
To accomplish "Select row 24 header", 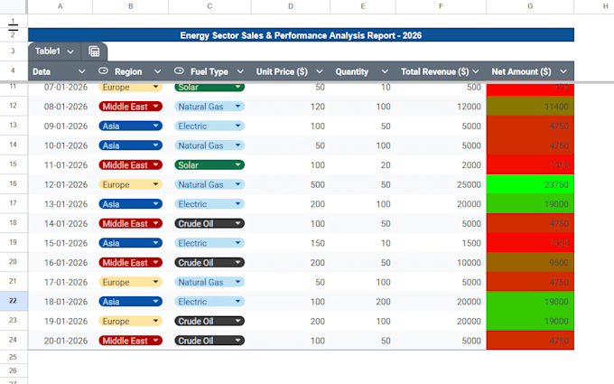I will 14,340.
